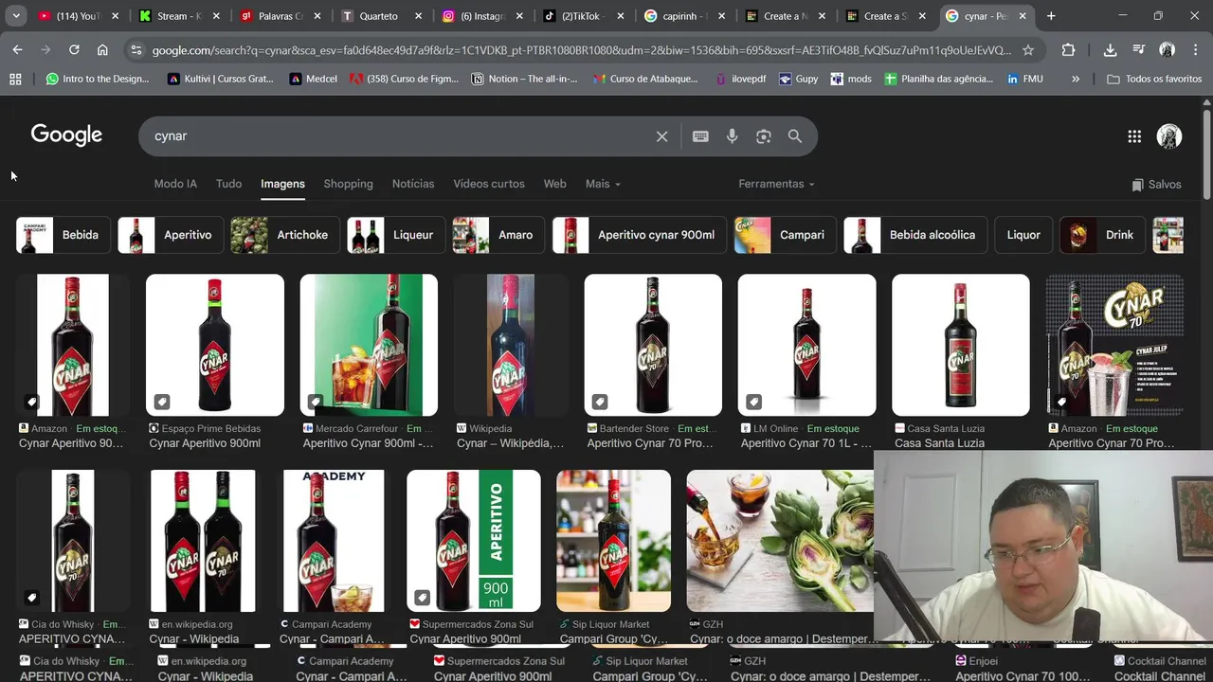Expand the Mais search menu

(x=603, y=184)
